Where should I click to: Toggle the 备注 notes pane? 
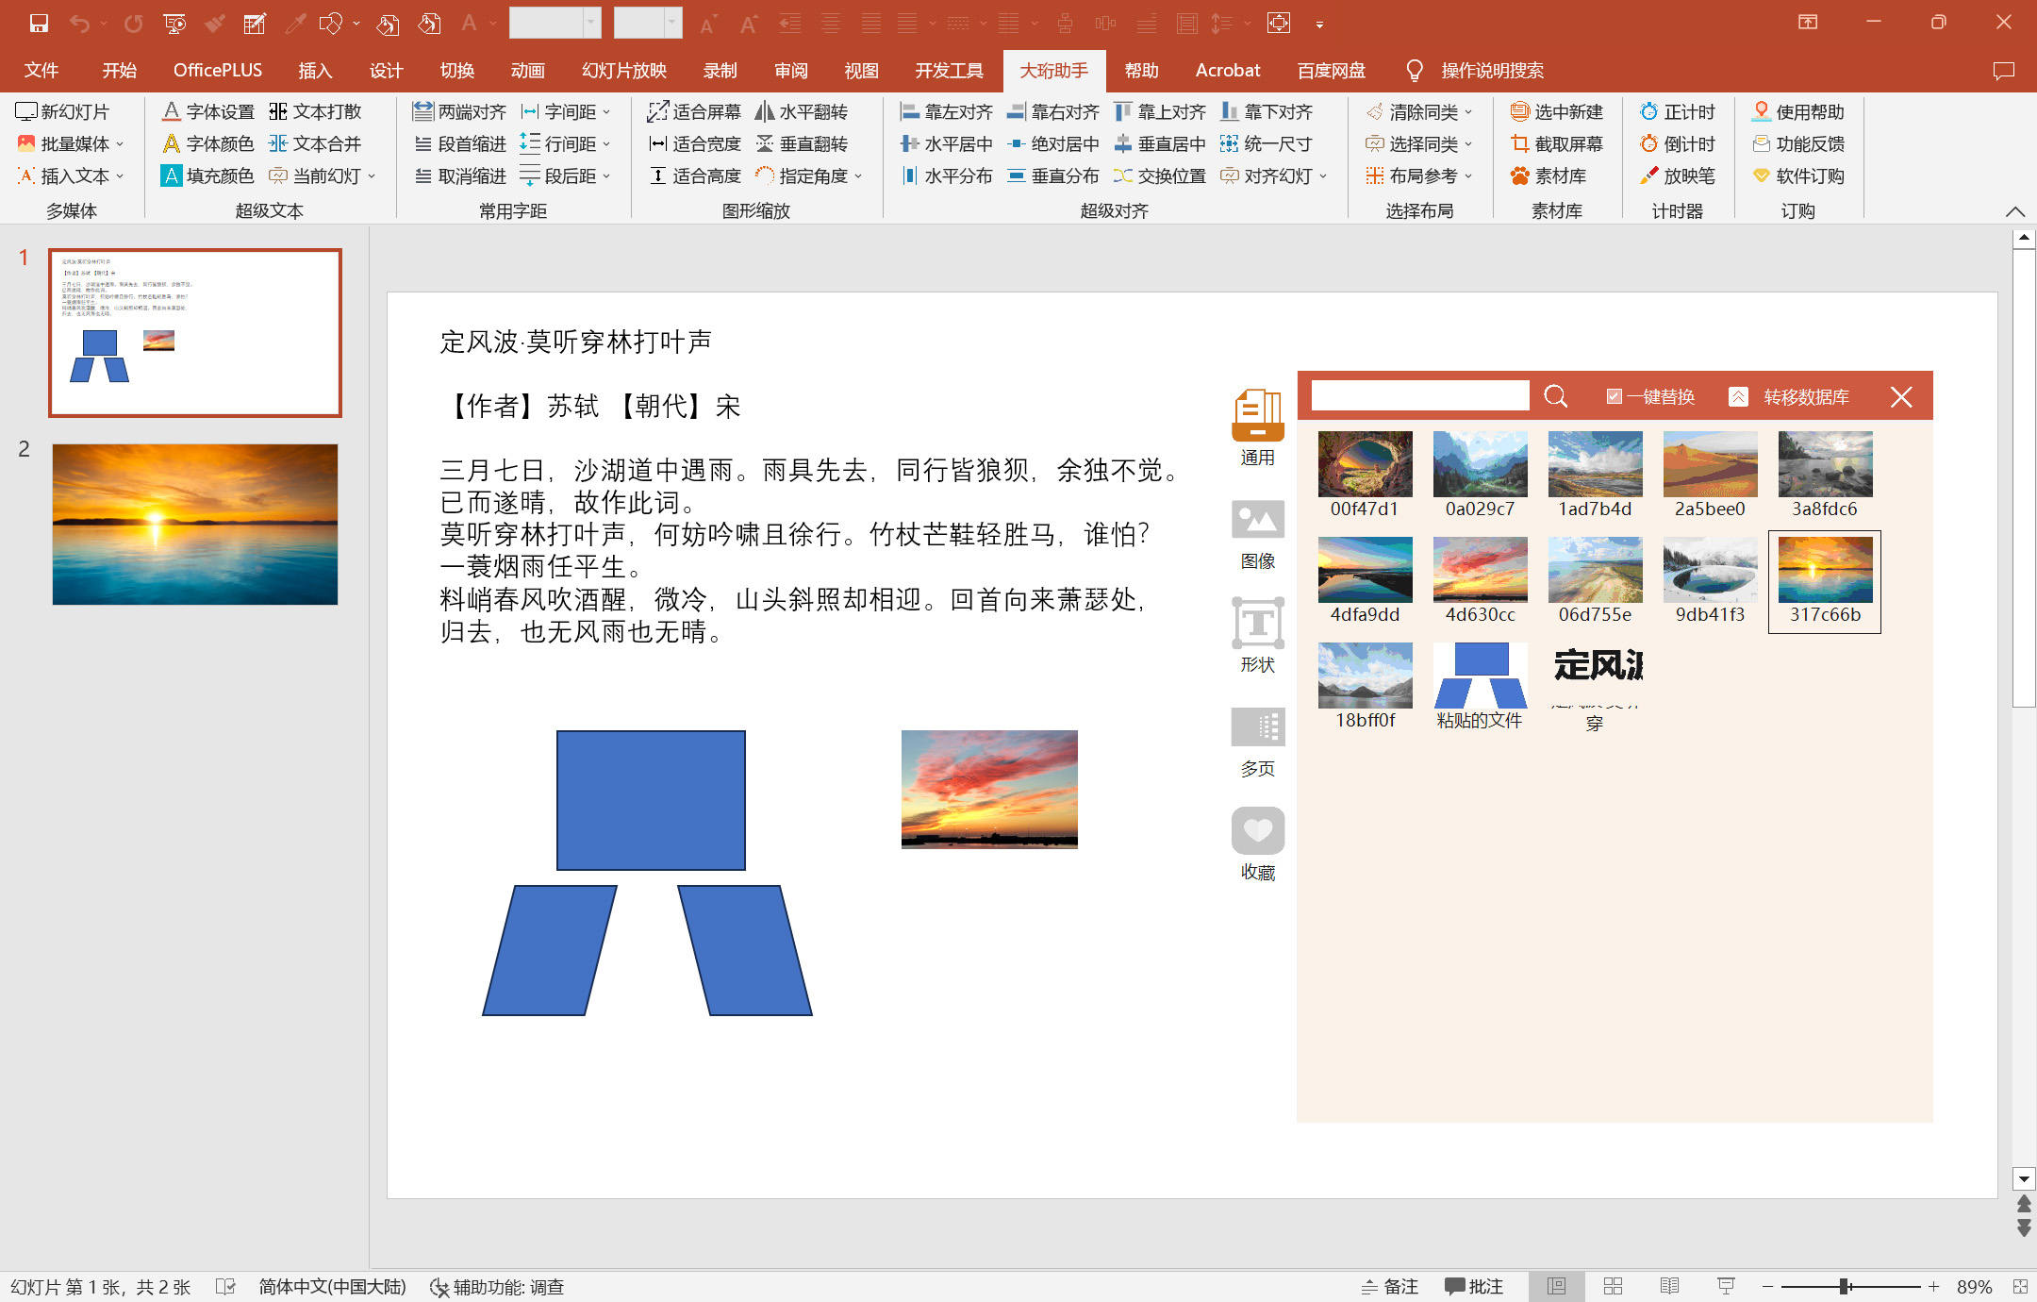[x=1390, y=1286]
